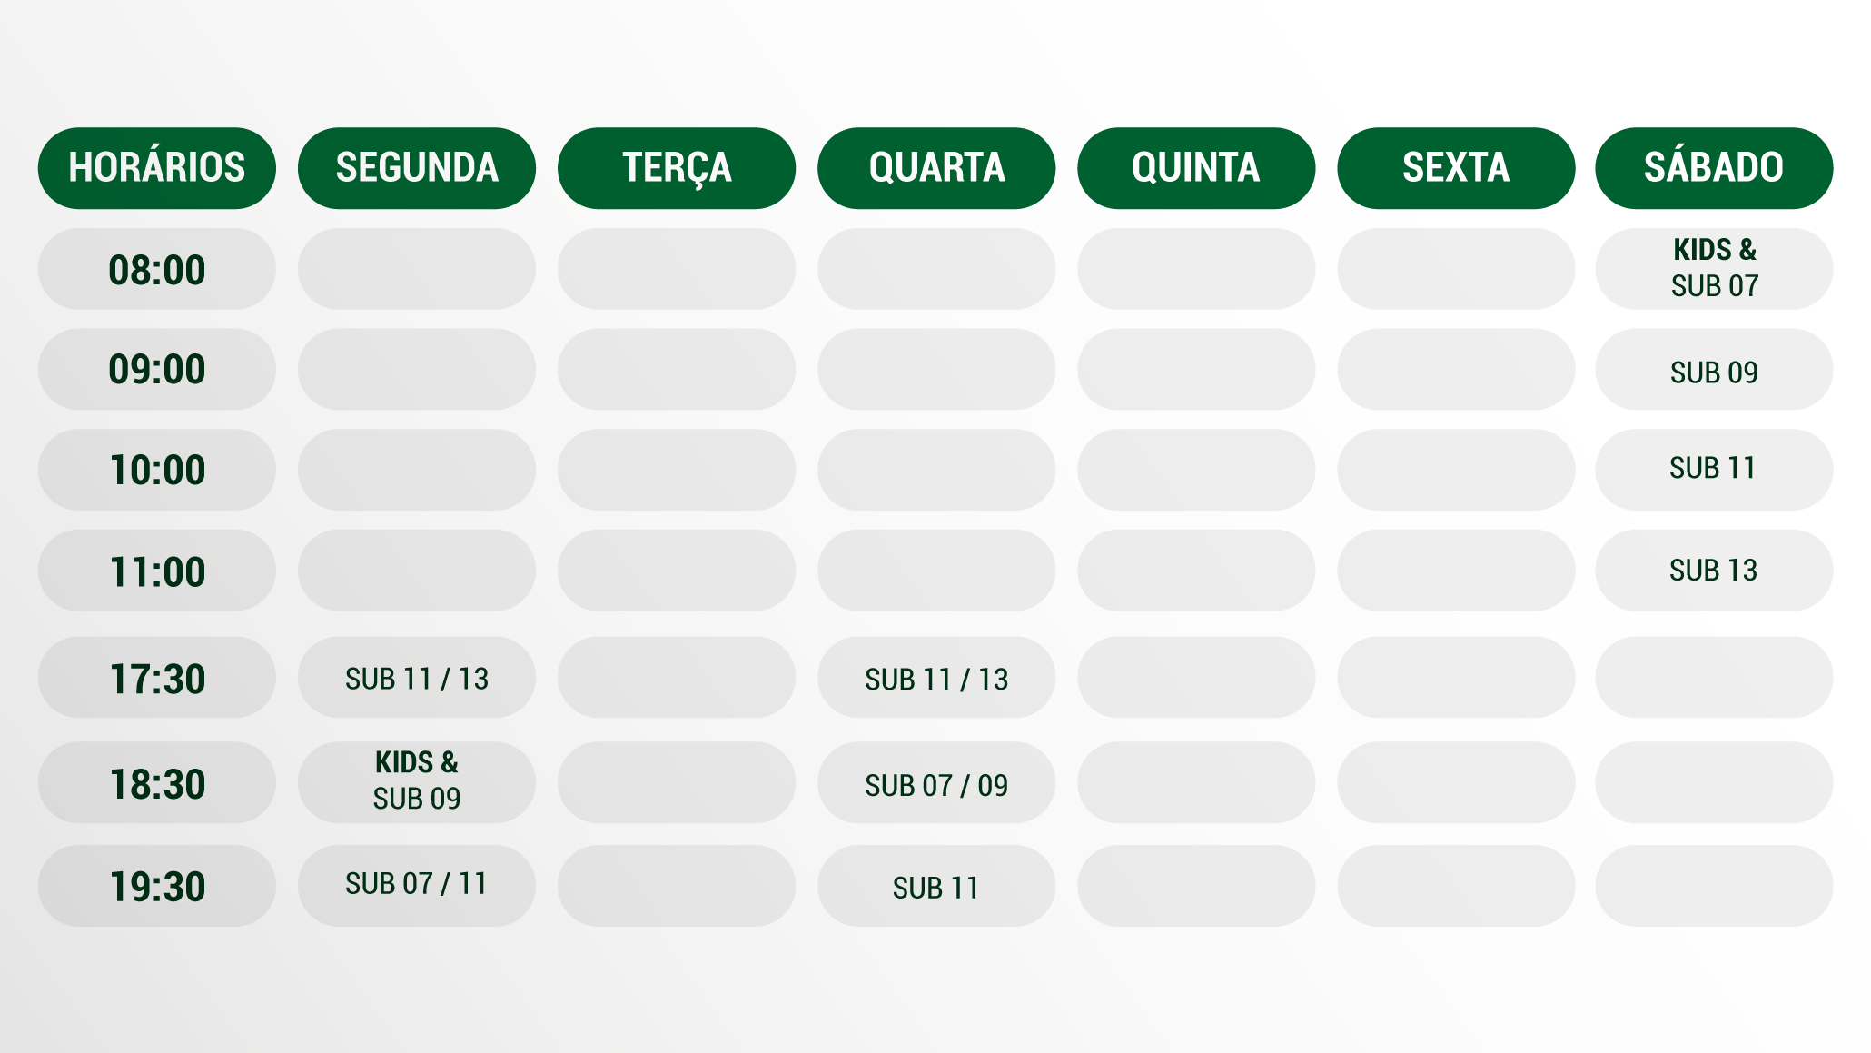The image size is (1871, 1053).
Task: Click the 17:30 time slot label
Action: pyautogui.click(x=156, y=678)
